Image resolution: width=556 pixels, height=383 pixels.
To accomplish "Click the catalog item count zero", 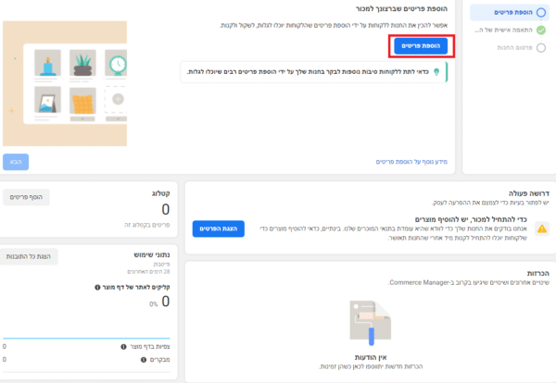I will tap(164, 210).
